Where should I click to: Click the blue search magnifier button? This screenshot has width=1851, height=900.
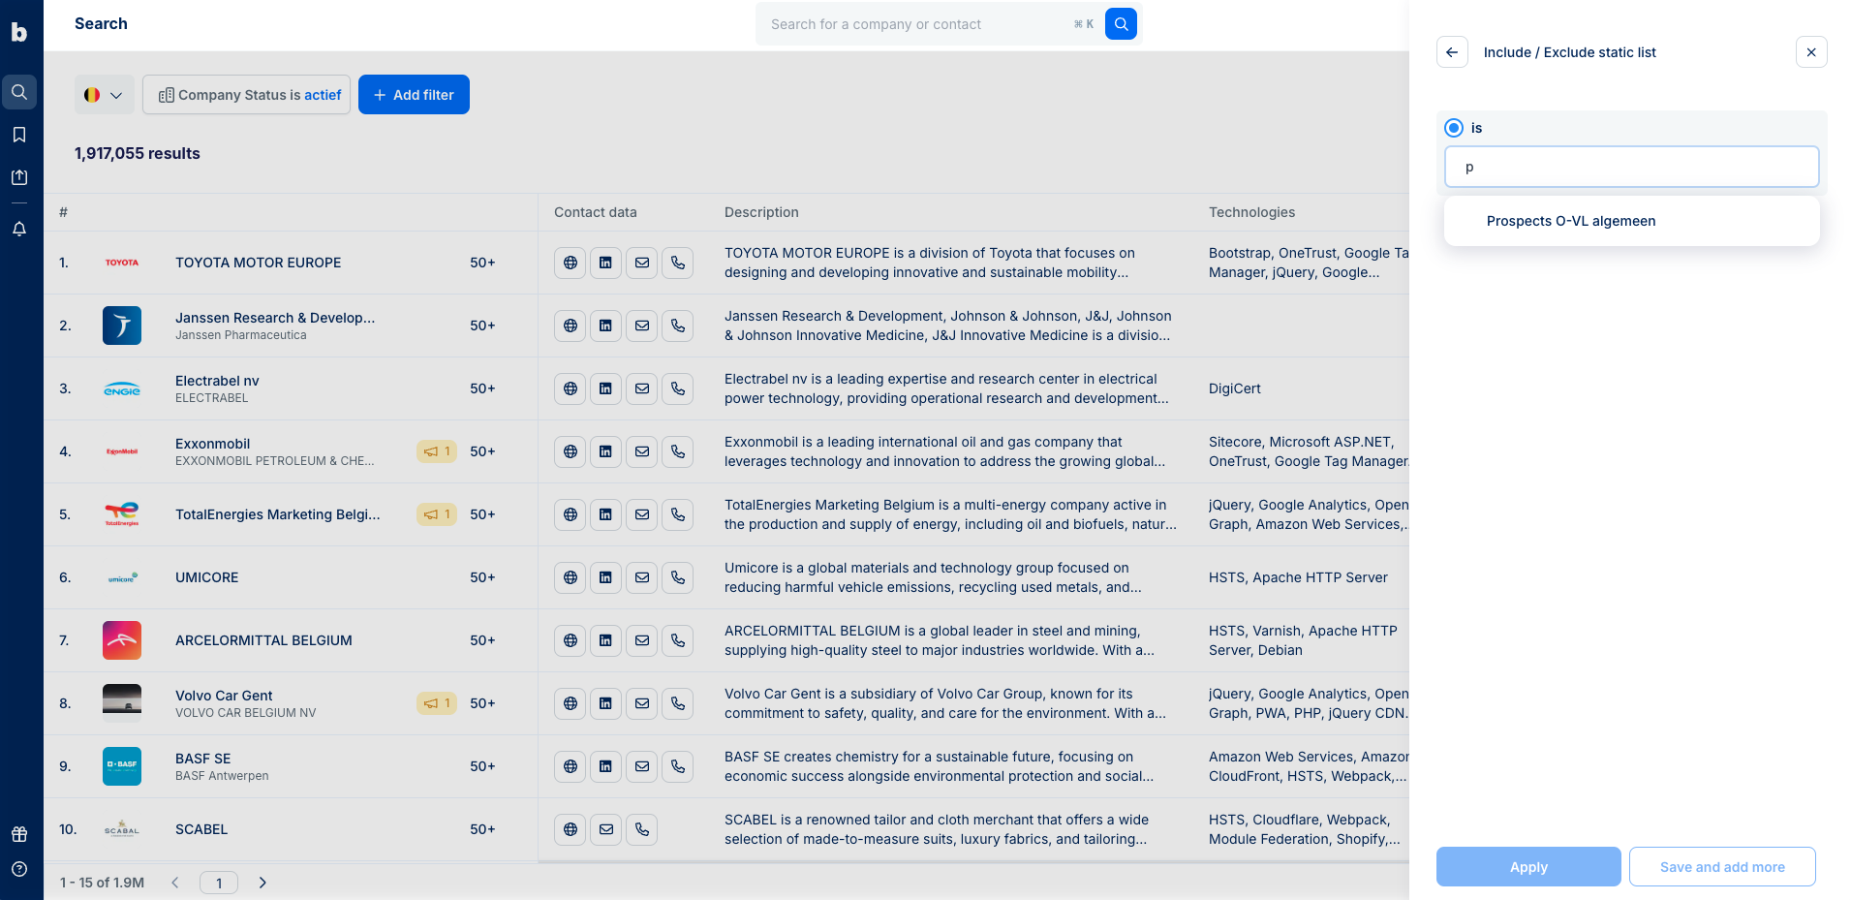(1121, 24)
